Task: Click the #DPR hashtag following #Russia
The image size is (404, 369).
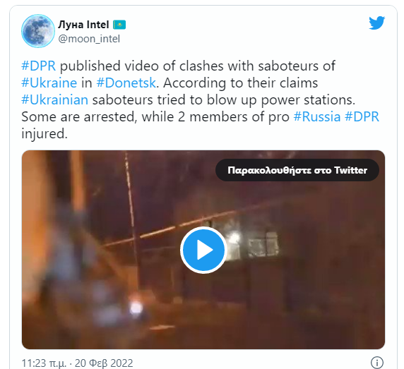Action: coord(362,117)
